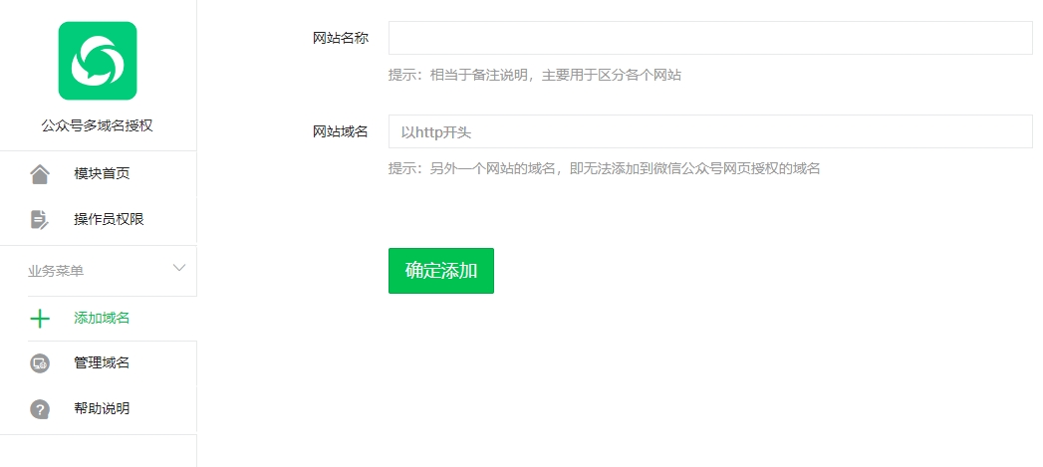This screenshot has width=1043, height=467.
Task: Open the 模块首页 menu entry
Action: (x=102, y=173)
